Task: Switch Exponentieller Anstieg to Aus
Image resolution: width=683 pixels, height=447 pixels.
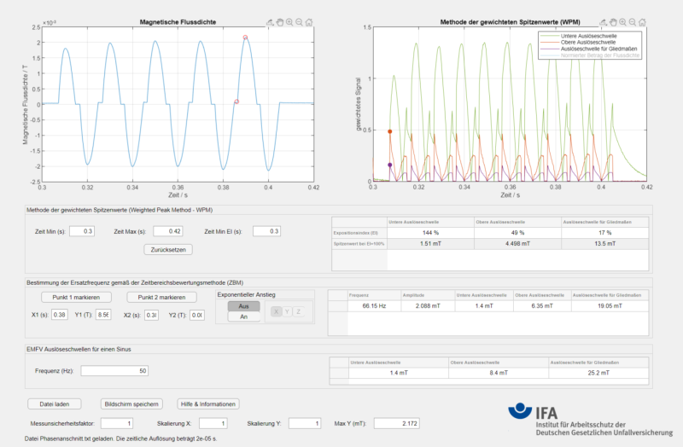Action: (243, 305)
